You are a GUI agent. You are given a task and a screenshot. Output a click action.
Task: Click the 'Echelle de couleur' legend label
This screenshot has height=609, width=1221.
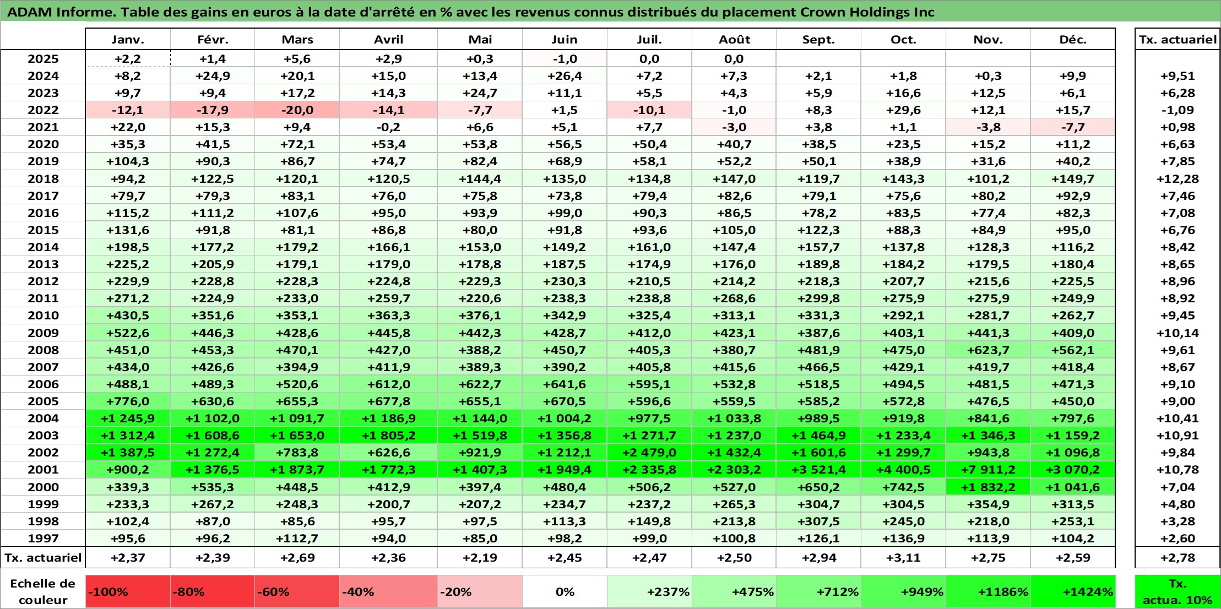click(43, 592)
